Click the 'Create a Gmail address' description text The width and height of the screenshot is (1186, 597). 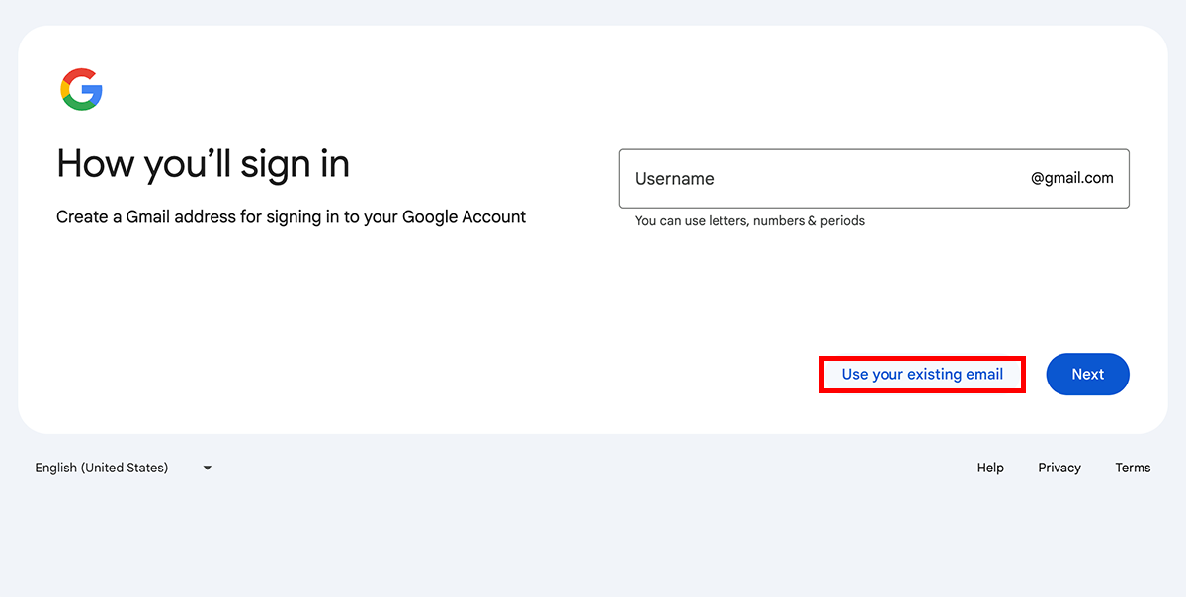click(x=292, y=217)
